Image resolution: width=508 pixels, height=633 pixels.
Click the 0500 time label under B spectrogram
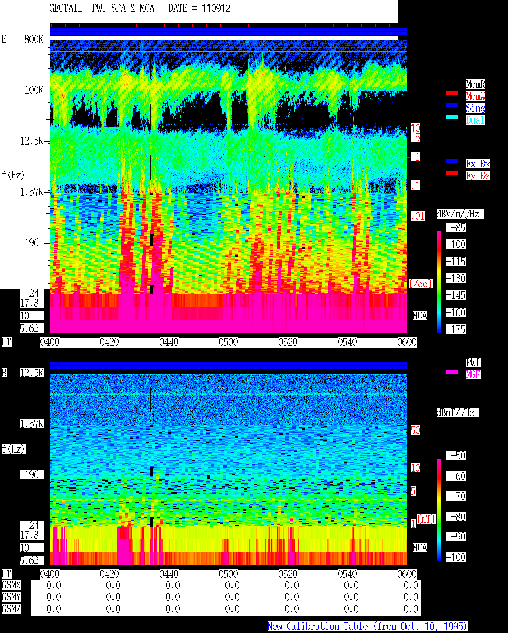click(x=229, y=574)
